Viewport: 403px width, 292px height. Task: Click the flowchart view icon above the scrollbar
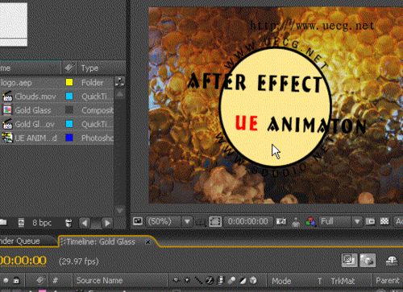tap(119, 81)
